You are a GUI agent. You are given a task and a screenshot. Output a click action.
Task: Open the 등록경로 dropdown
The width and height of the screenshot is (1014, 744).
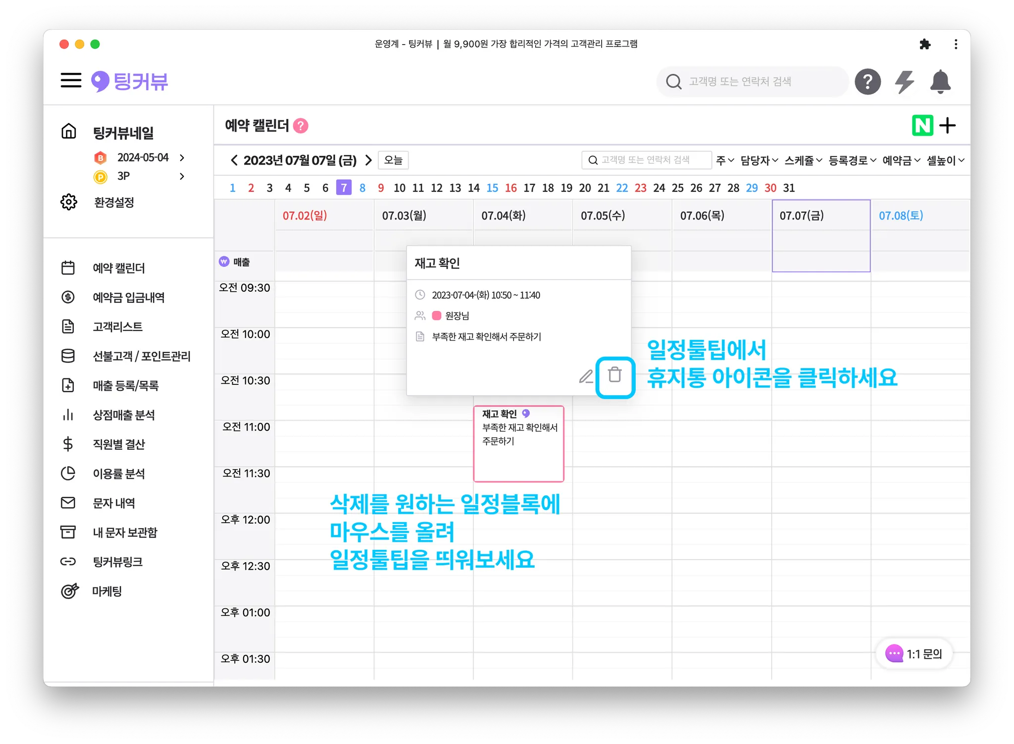[x=852, y=160]
